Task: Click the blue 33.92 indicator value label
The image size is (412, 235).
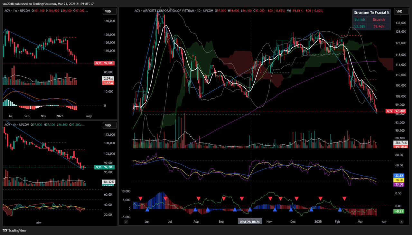Action: click(398, 176)
